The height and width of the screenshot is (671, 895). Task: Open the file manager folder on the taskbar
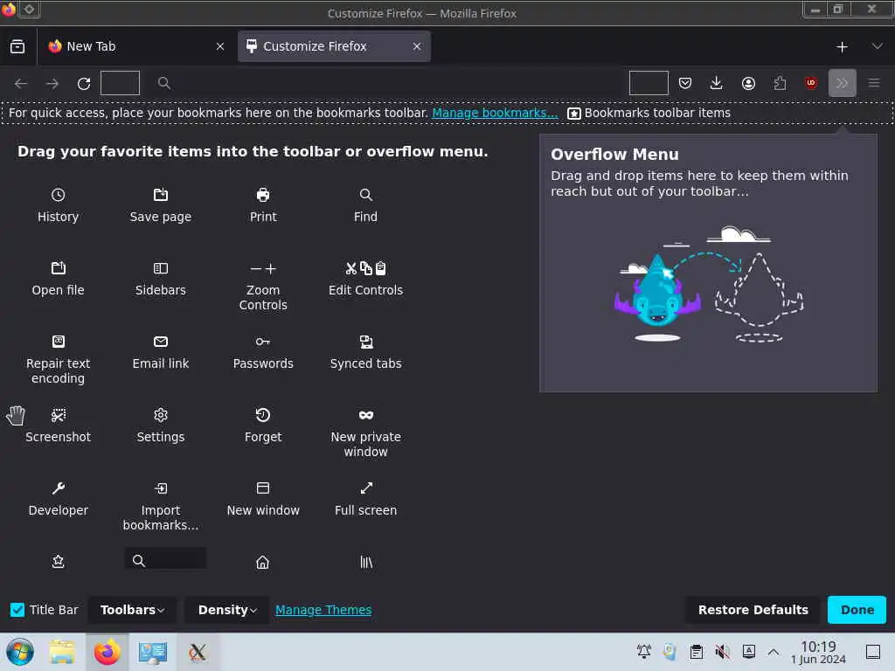pos(62,652)
